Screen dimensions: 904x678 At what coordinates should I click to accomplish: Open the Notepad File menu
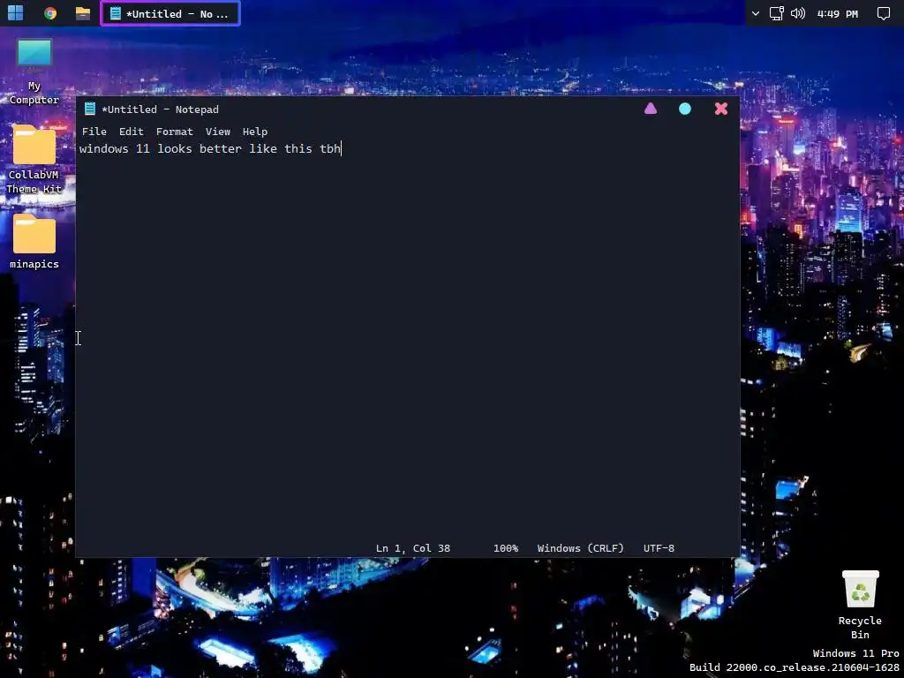click(94, 132)
